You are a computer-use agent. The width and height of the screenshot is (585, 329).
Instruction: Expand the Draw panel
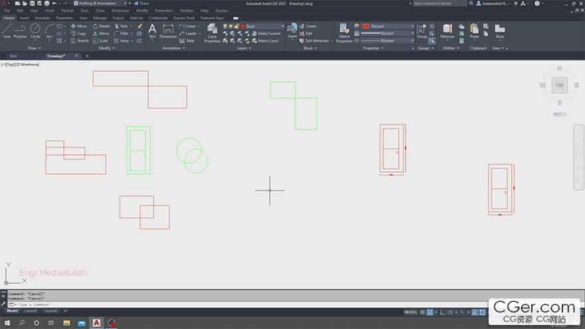click(x=35, y=48)
